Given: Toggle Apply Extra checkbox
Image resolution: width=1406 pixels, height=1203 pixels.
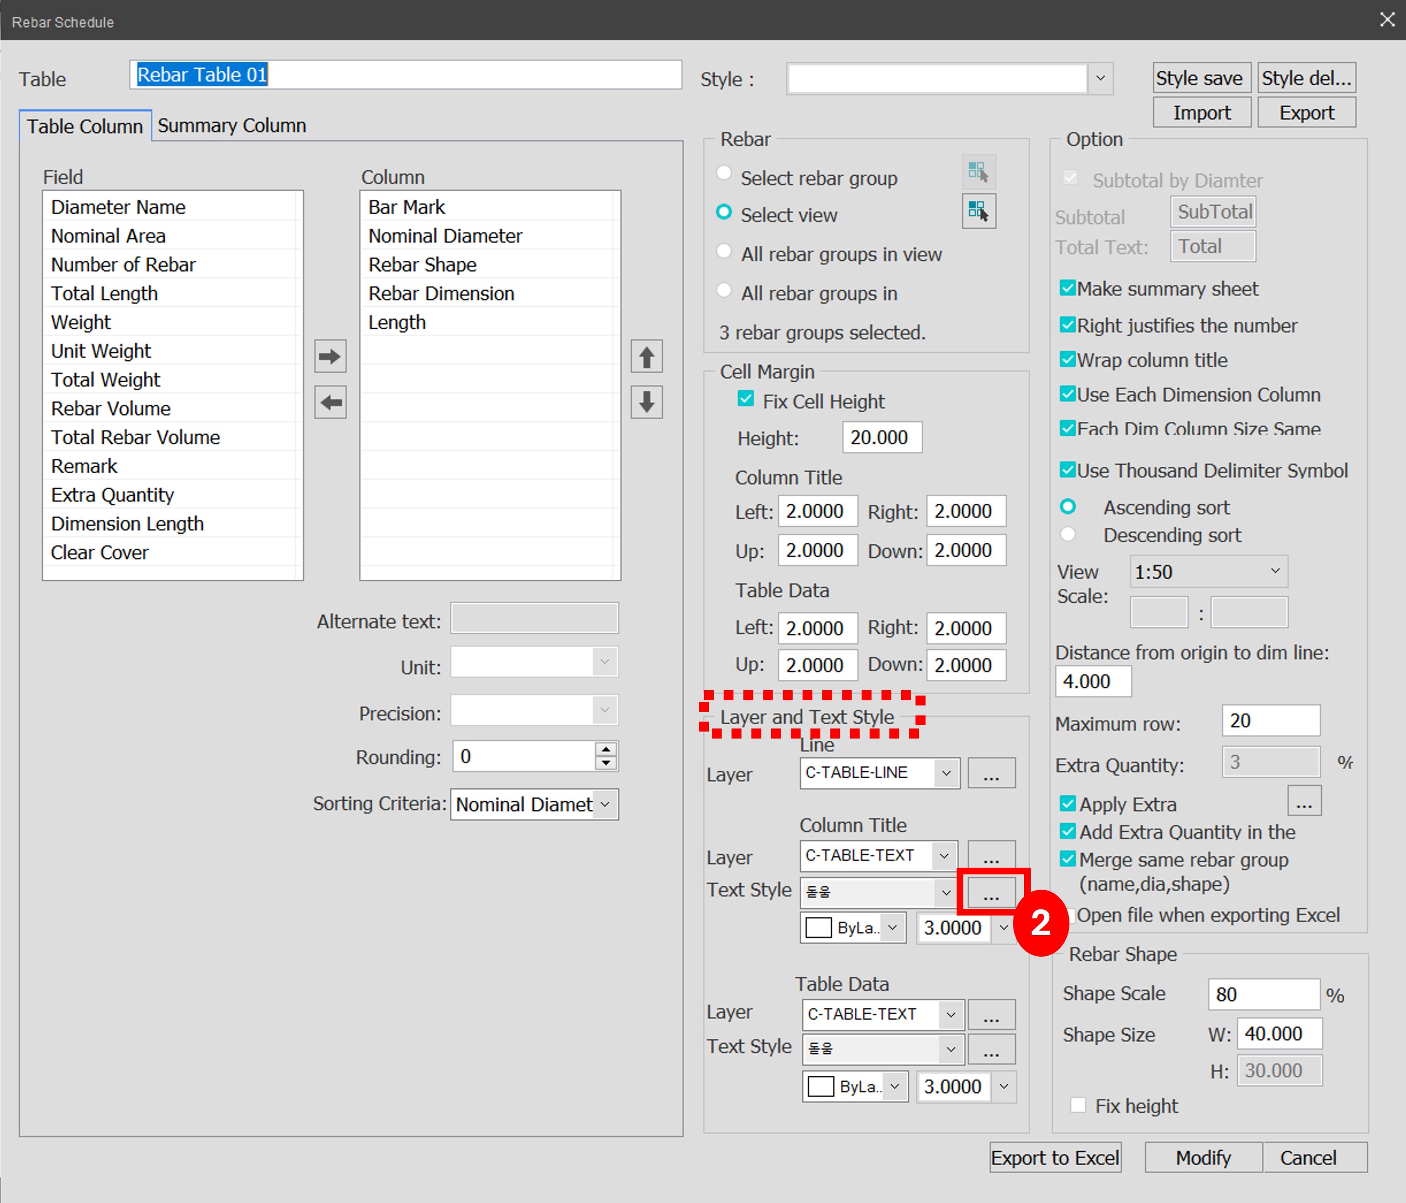Looking at the screenshot, I should pyautogui.click(x=1068, y=803).
